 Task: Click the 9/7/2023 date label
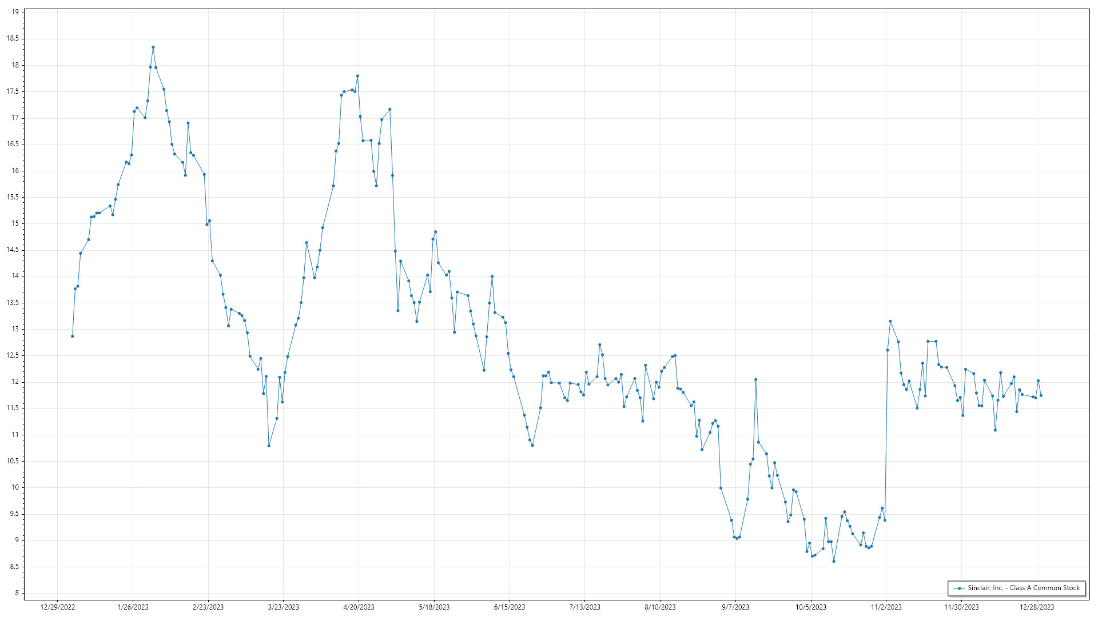coord(735,607)
